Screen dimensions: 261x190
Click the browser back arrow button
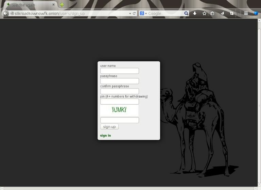(5, 13)
